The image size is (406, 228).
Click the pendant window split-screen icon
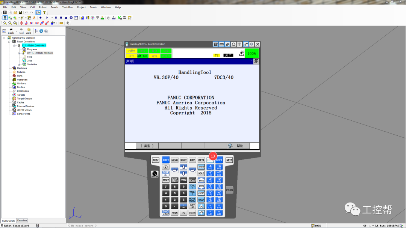click(x=256, y=61)
